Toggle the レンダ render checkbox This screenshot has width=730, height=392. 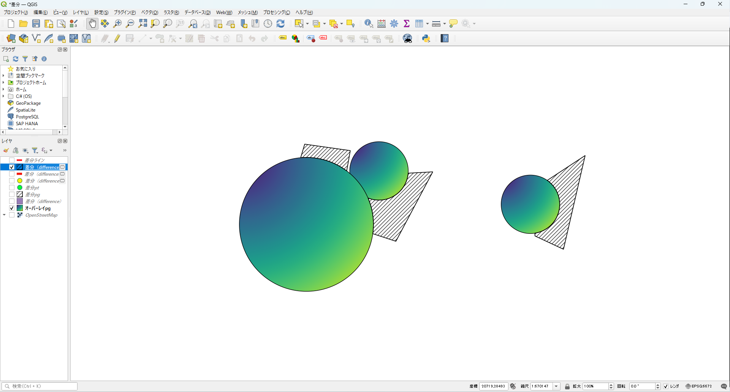tap(666, 386)
